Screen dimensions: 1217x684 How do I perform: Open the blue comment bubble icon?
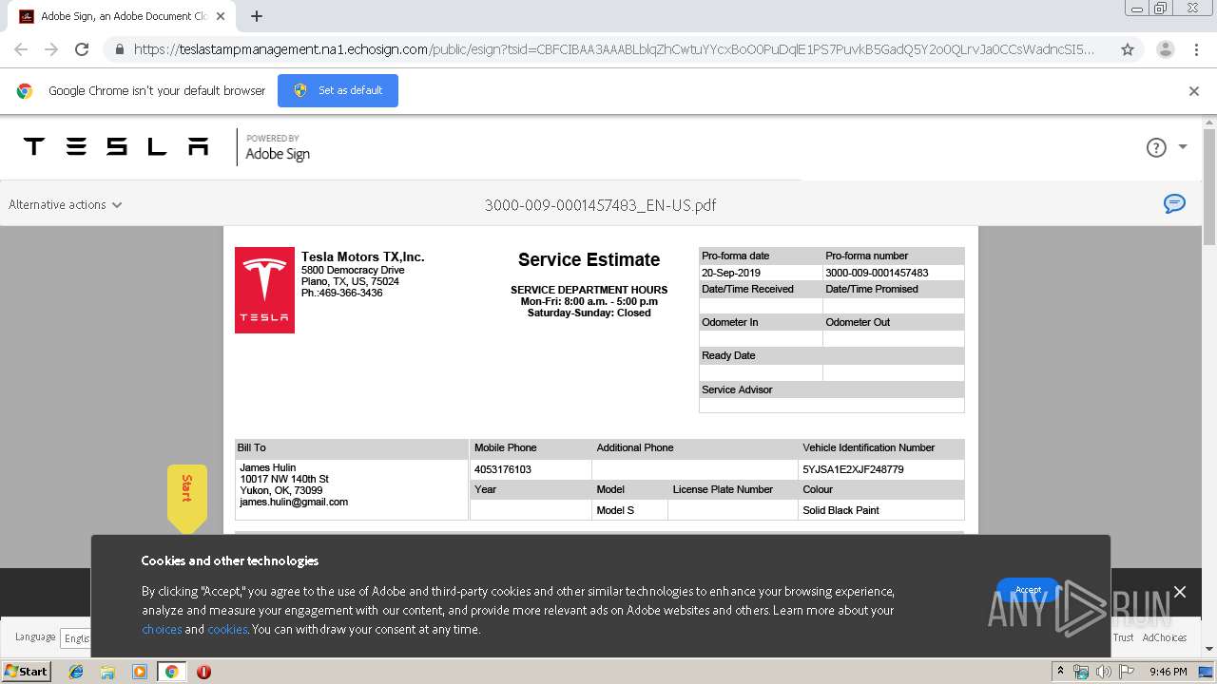(1175, 203)
